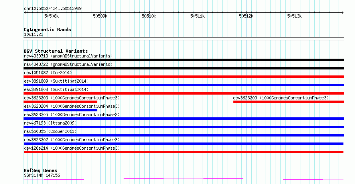
Task: Select the blue bar for nsv467193
Action: click(x=183, y=127)
